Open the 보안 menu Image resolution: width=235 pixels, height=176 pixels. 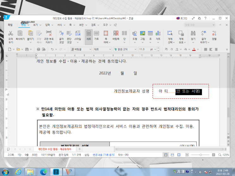[81, 25]
